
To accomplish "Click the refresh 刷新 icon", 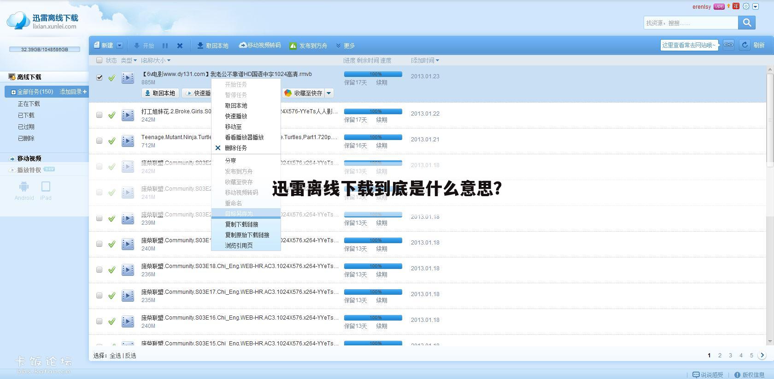I will coord(745,45).
